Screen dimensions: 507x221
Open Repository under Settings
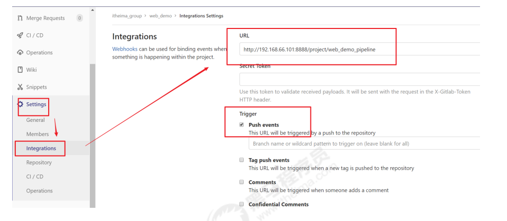(39, 162)
